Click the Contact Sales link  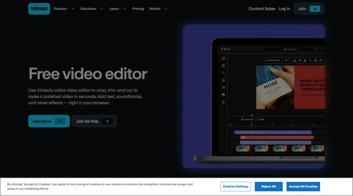click(262, 9)
